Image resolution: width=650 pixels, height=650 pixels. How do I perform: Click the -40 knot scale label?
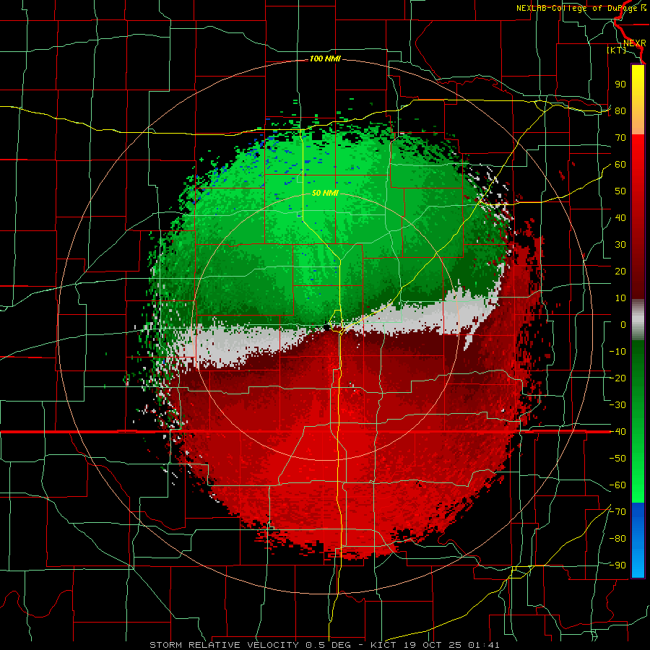click(617, 432)
